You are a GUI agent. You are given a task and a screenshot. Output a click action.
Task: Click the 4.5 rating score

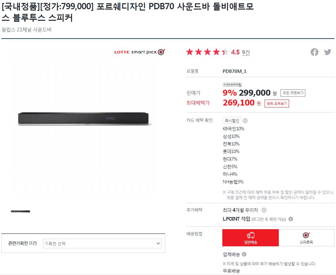pyautogui.click(x=235, y=52)
